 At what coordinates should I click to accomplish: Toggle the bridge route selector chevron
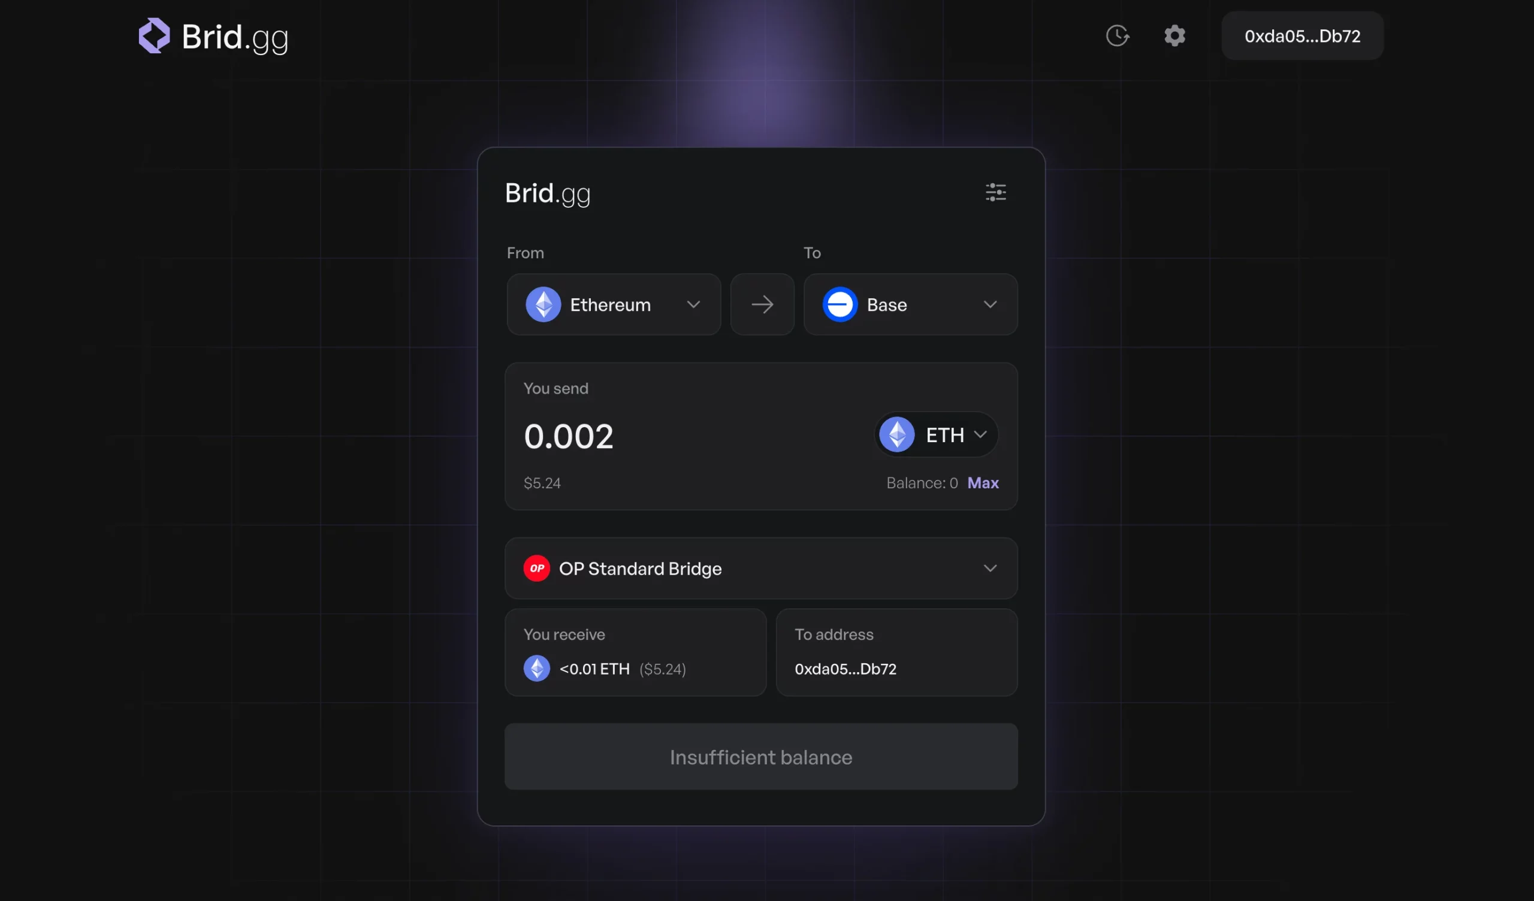989,569
